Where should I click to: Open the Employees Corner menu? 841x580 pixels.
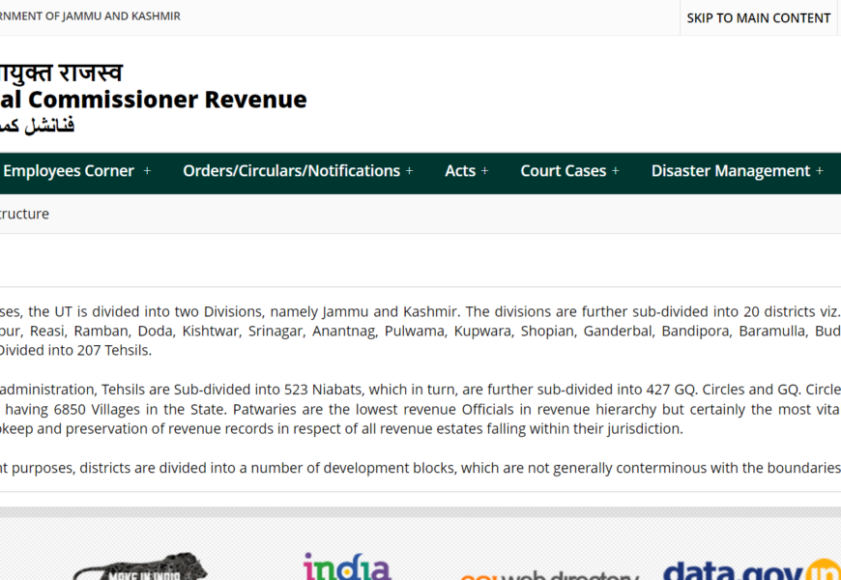click(x=68, y=171)
